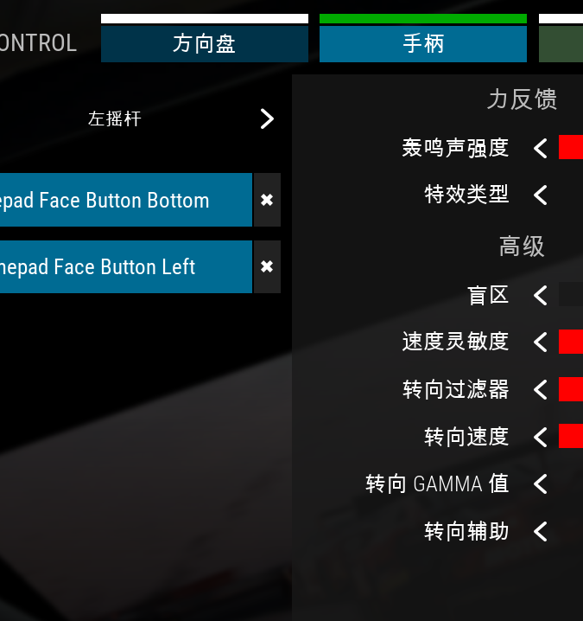Click the 盲区 slider track
This screenshot has height=621, width=583.
point(571,294)
